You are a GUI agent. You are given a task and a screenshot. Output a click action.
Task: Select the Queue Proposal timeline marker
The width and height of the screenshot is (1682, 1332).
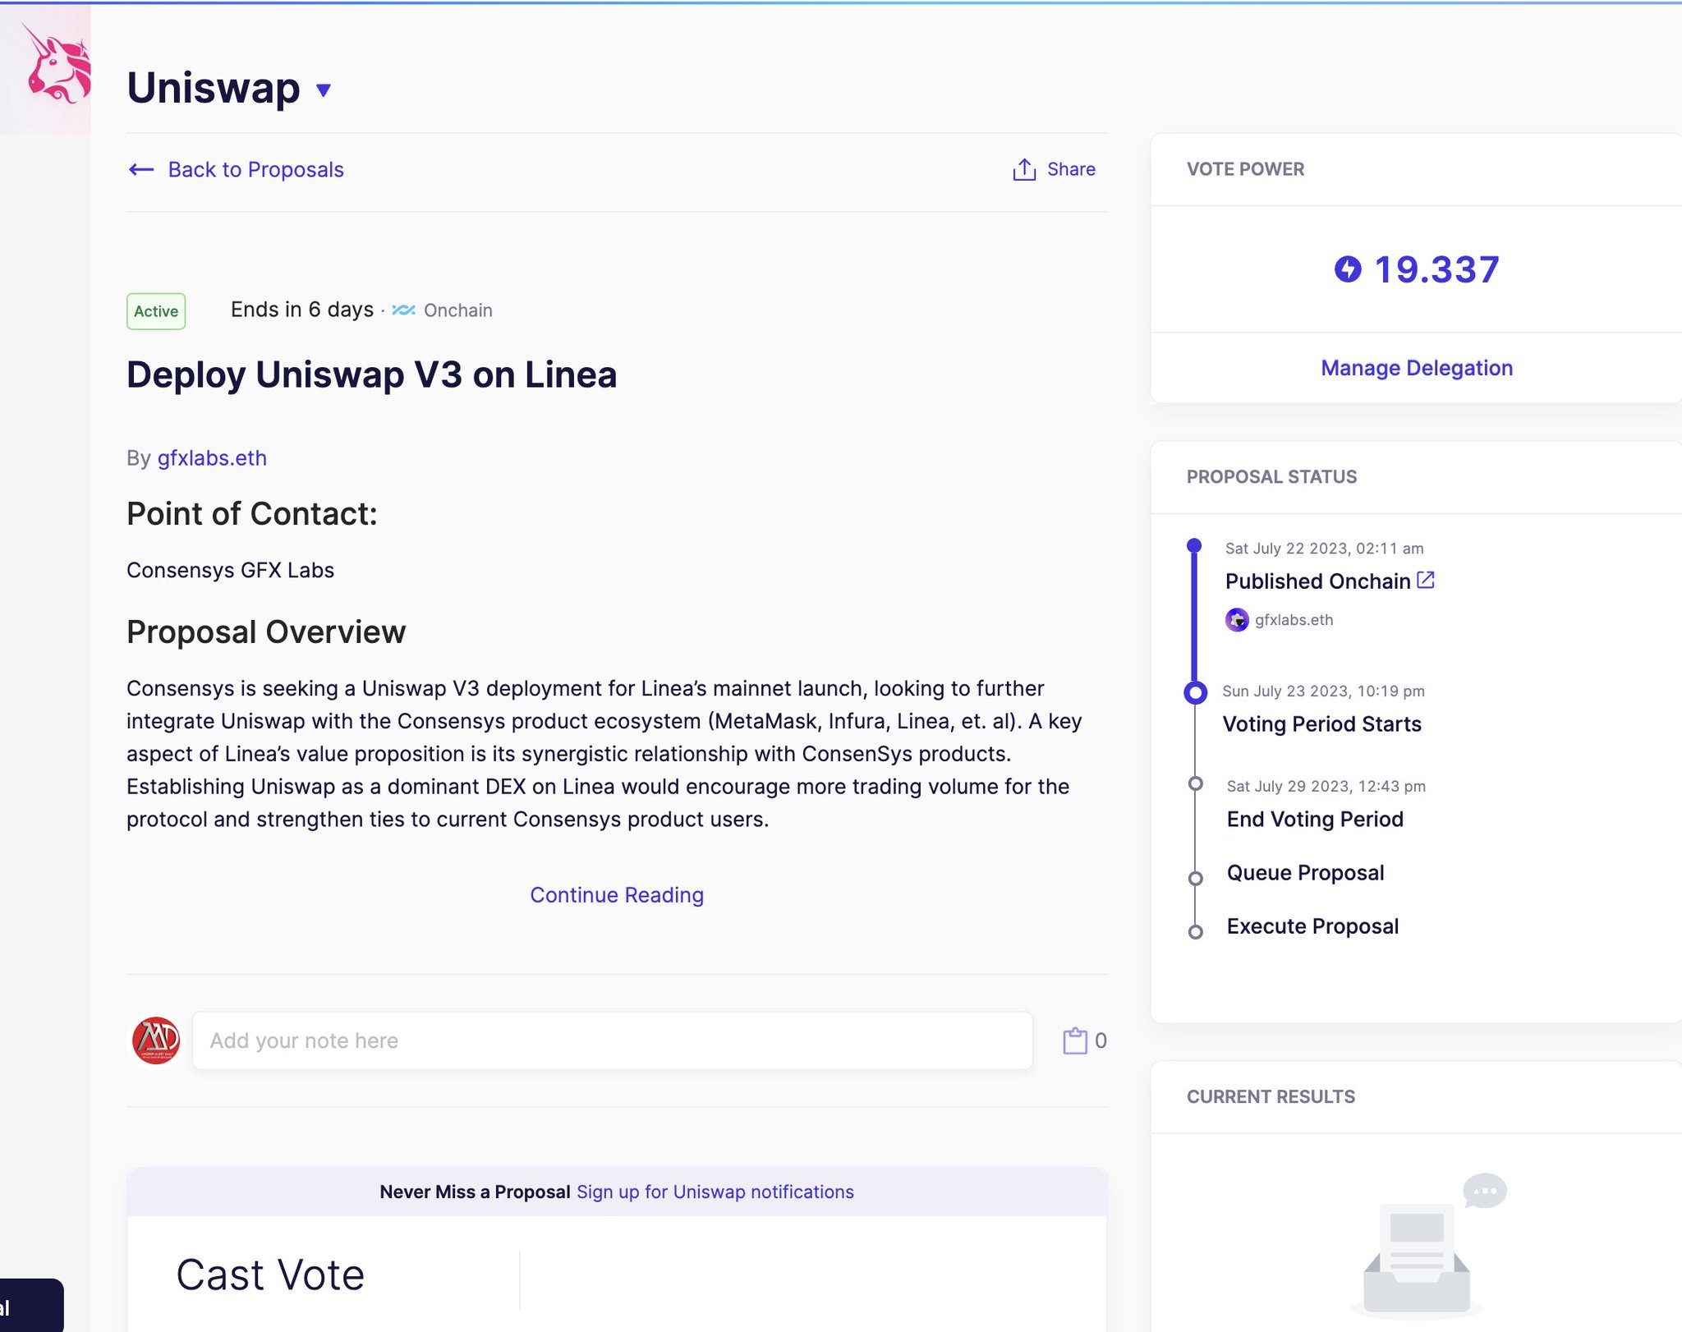(1196, 879)
